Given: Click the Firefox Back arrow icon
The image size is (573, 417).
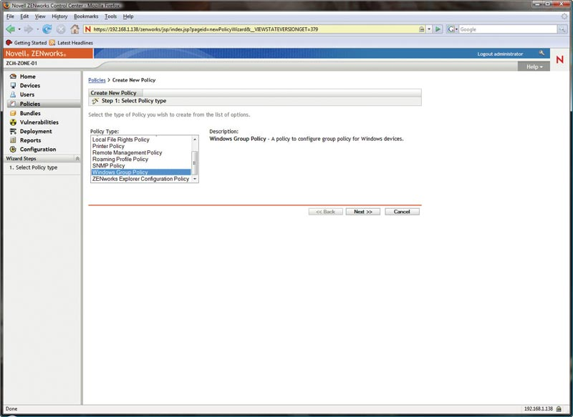Looking at the screenshot, I should (10, 29).
